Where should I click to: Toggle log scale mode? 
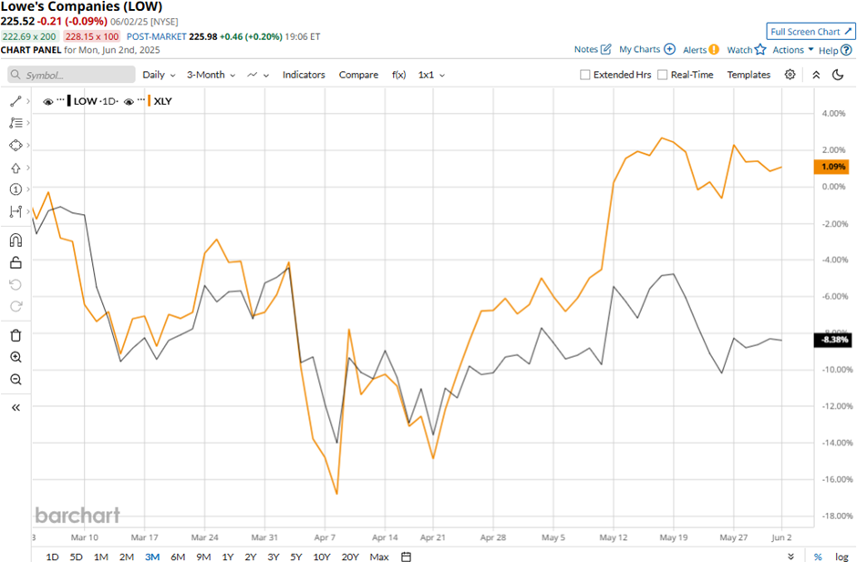click(x=842, y=557)
